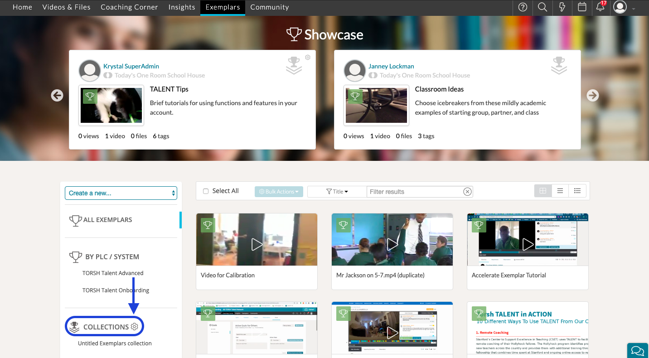Open the search icon in the top bar
The image size is (649, 358).
542,7
